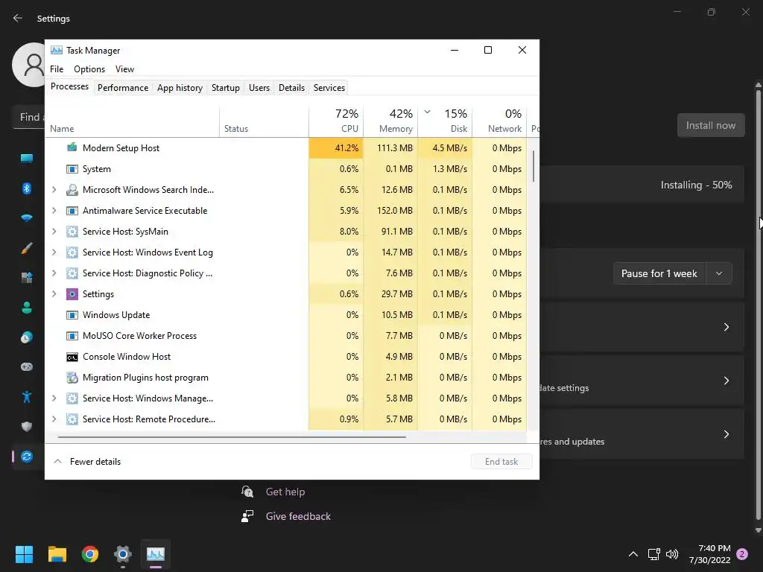Open Bluetooth & devices in Settings sidebar
This screenshot has height=572, width=763.
27,188
